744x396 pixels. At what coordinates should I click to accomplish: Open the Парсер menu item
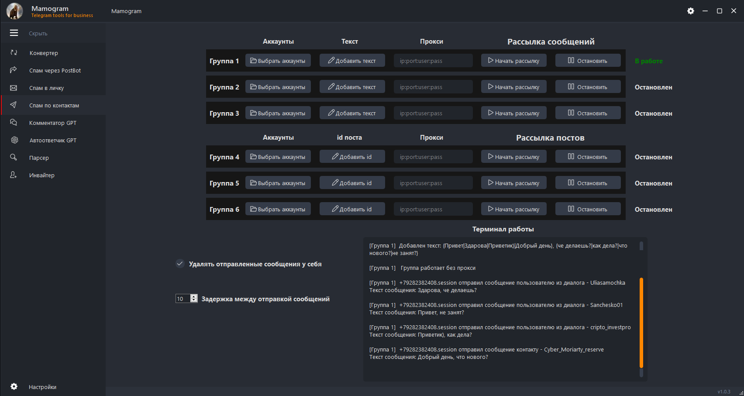pos(39,158)
